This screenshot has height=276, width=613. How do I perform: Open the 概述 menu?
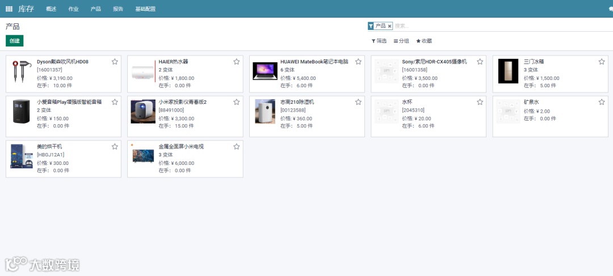pos(51,9)
